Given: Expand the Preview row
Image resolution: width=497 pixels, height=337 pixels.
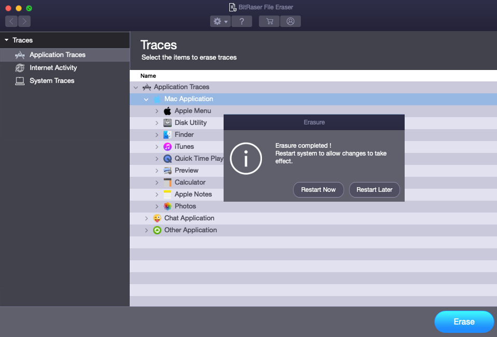Looking at the screenshot, I should click(157, 171).
